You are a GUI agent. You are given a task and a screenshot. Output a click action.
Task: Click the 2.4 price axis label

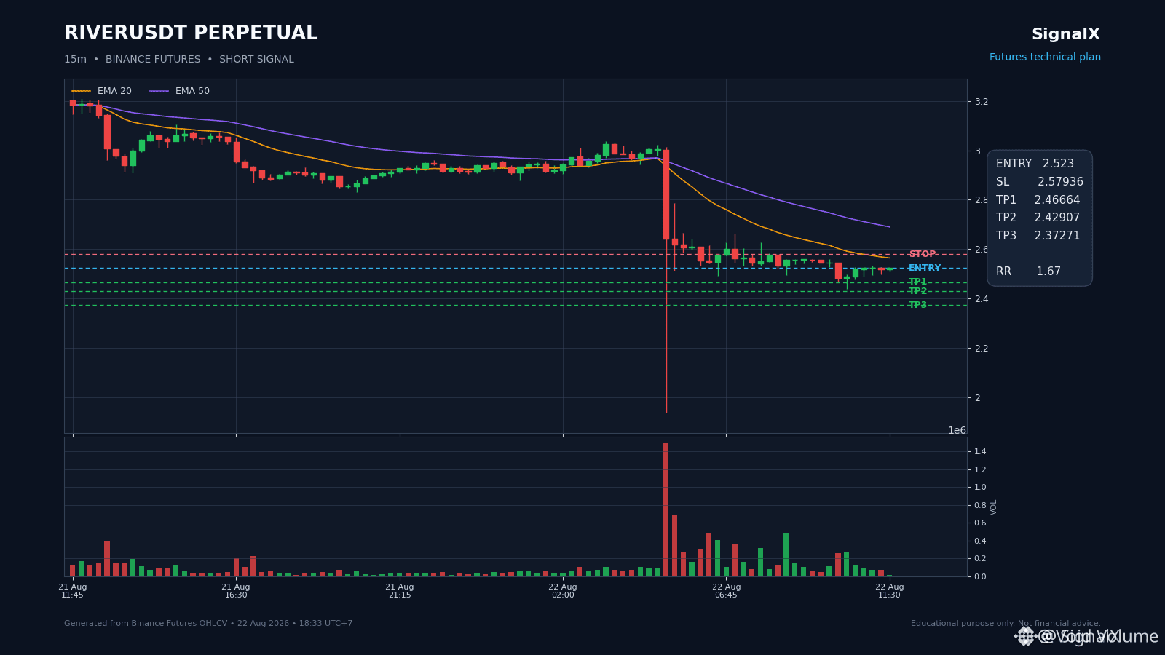[982, 299]
